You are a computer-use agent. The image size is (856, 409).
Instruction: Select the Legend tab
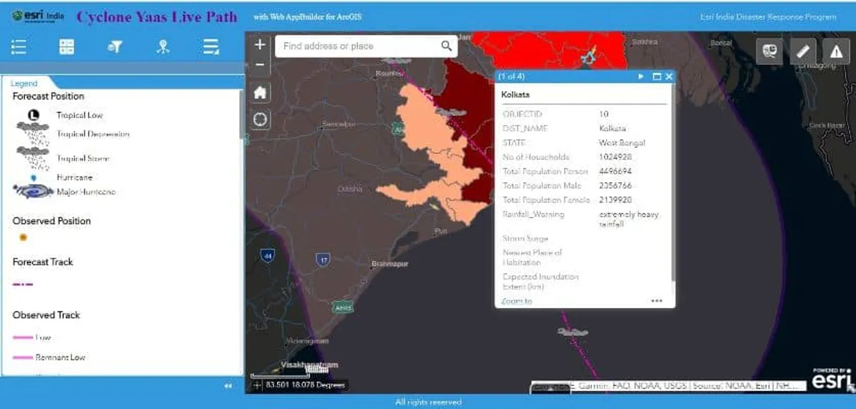[24, 84]
